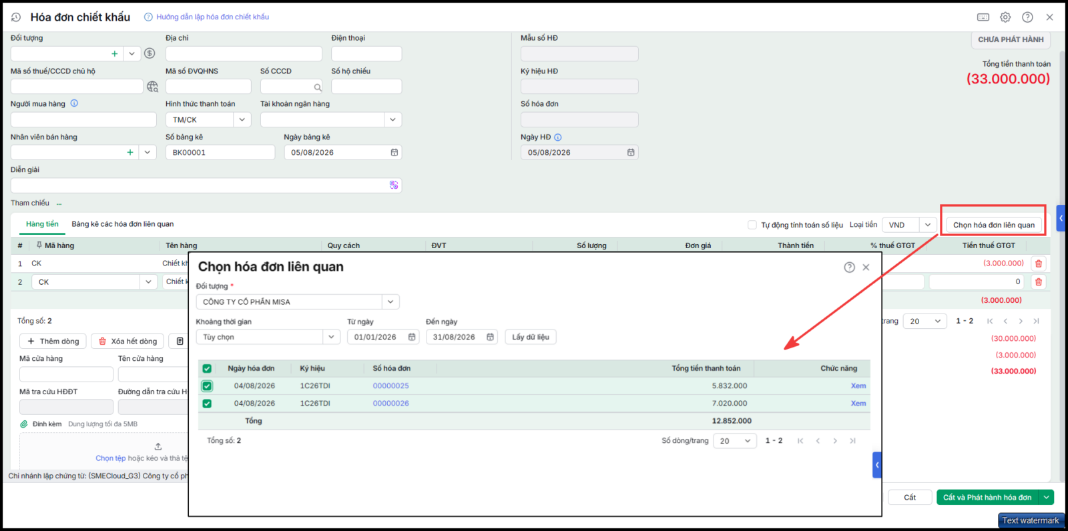Click Cất và Phát hành hóa đơn button
Viewport: 1068px width, 531px height.
coord(987,498)
